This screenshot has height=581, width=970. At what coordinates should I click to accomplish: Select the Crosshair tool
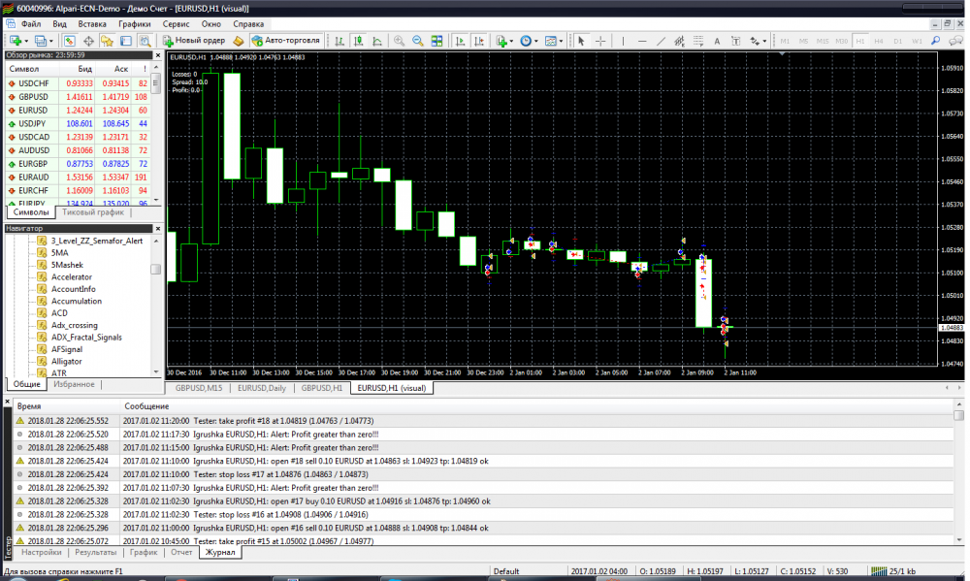[600, 41]
